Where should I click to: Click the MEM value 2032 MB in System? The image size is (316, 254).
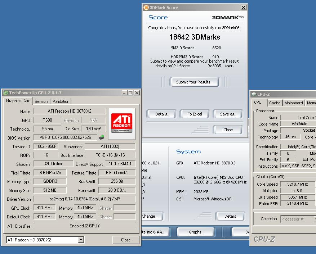(201, 192)
